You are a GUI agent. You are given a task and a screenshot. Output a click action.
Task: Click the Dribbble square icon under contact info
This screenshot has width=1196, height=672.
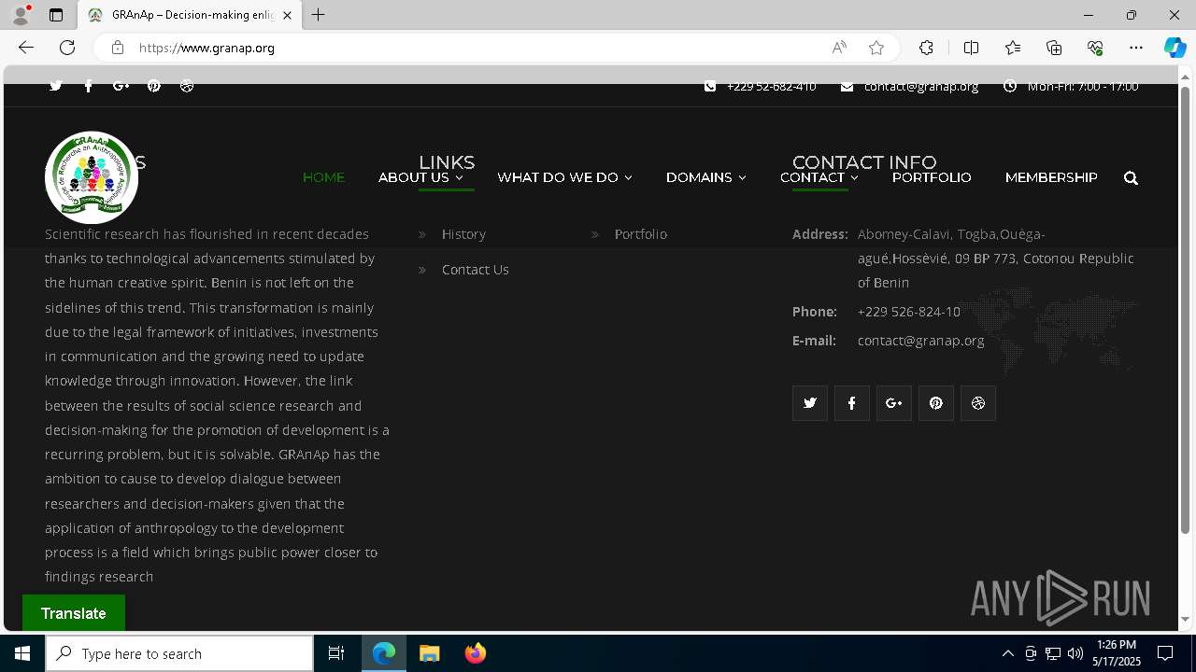(978, 403)
